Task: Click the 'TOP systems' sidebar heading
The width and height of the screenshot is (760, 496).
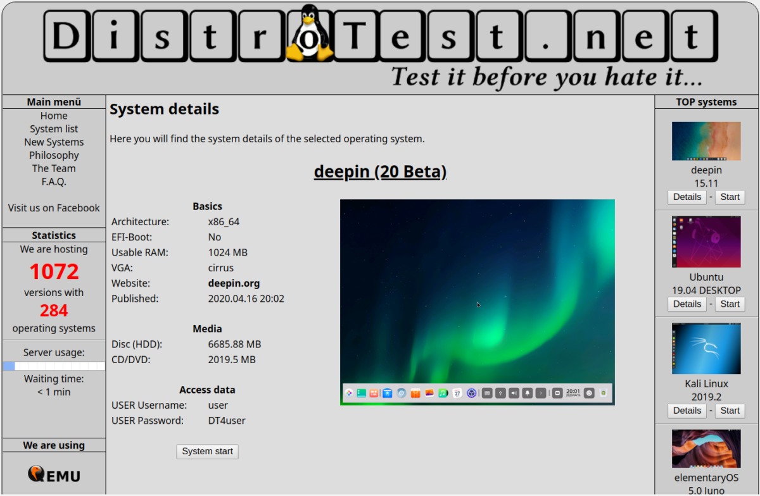Action: click(x=706, y=102)
